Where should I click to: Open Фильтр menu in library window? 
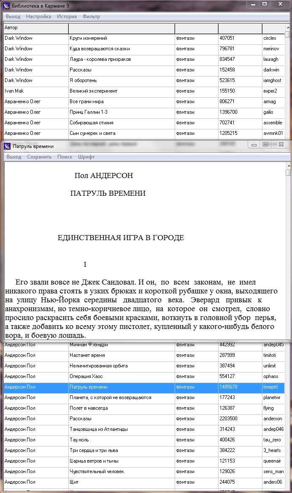point(91,16)
